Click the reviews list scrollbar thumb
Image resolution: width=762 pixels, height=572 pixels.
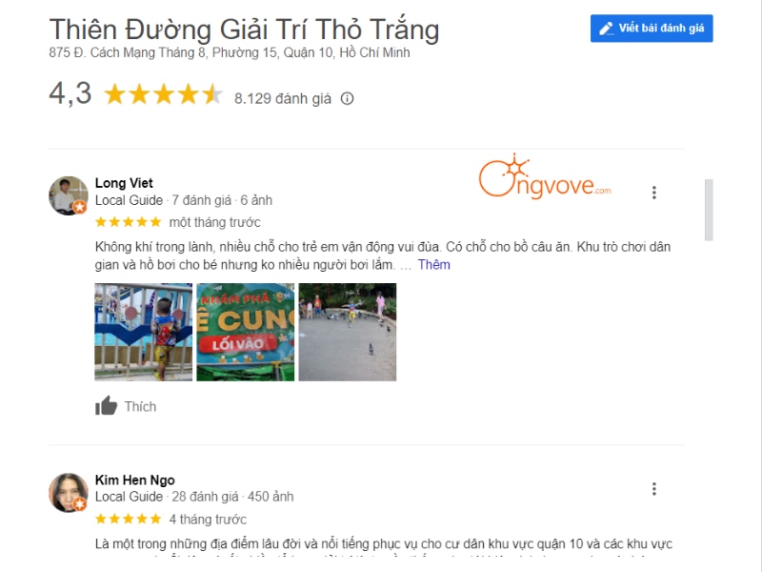point(709,210)
